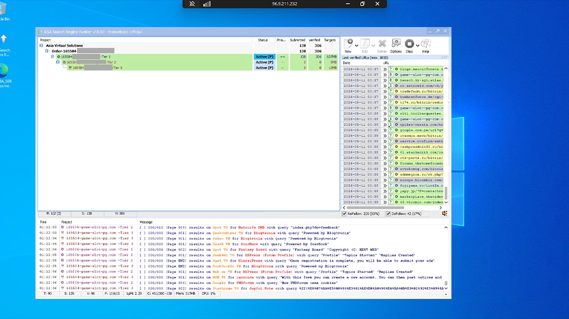Viewport: 569px width, 319px height.
Task: Open the New button dropdown arrow
Action: pyautogui.click(x=356, y=46)
